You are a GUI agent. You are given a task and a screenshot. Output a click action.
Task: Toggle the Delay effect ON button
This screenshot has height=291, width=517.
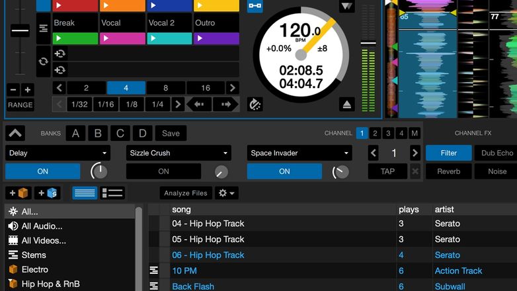pos(42,171)
